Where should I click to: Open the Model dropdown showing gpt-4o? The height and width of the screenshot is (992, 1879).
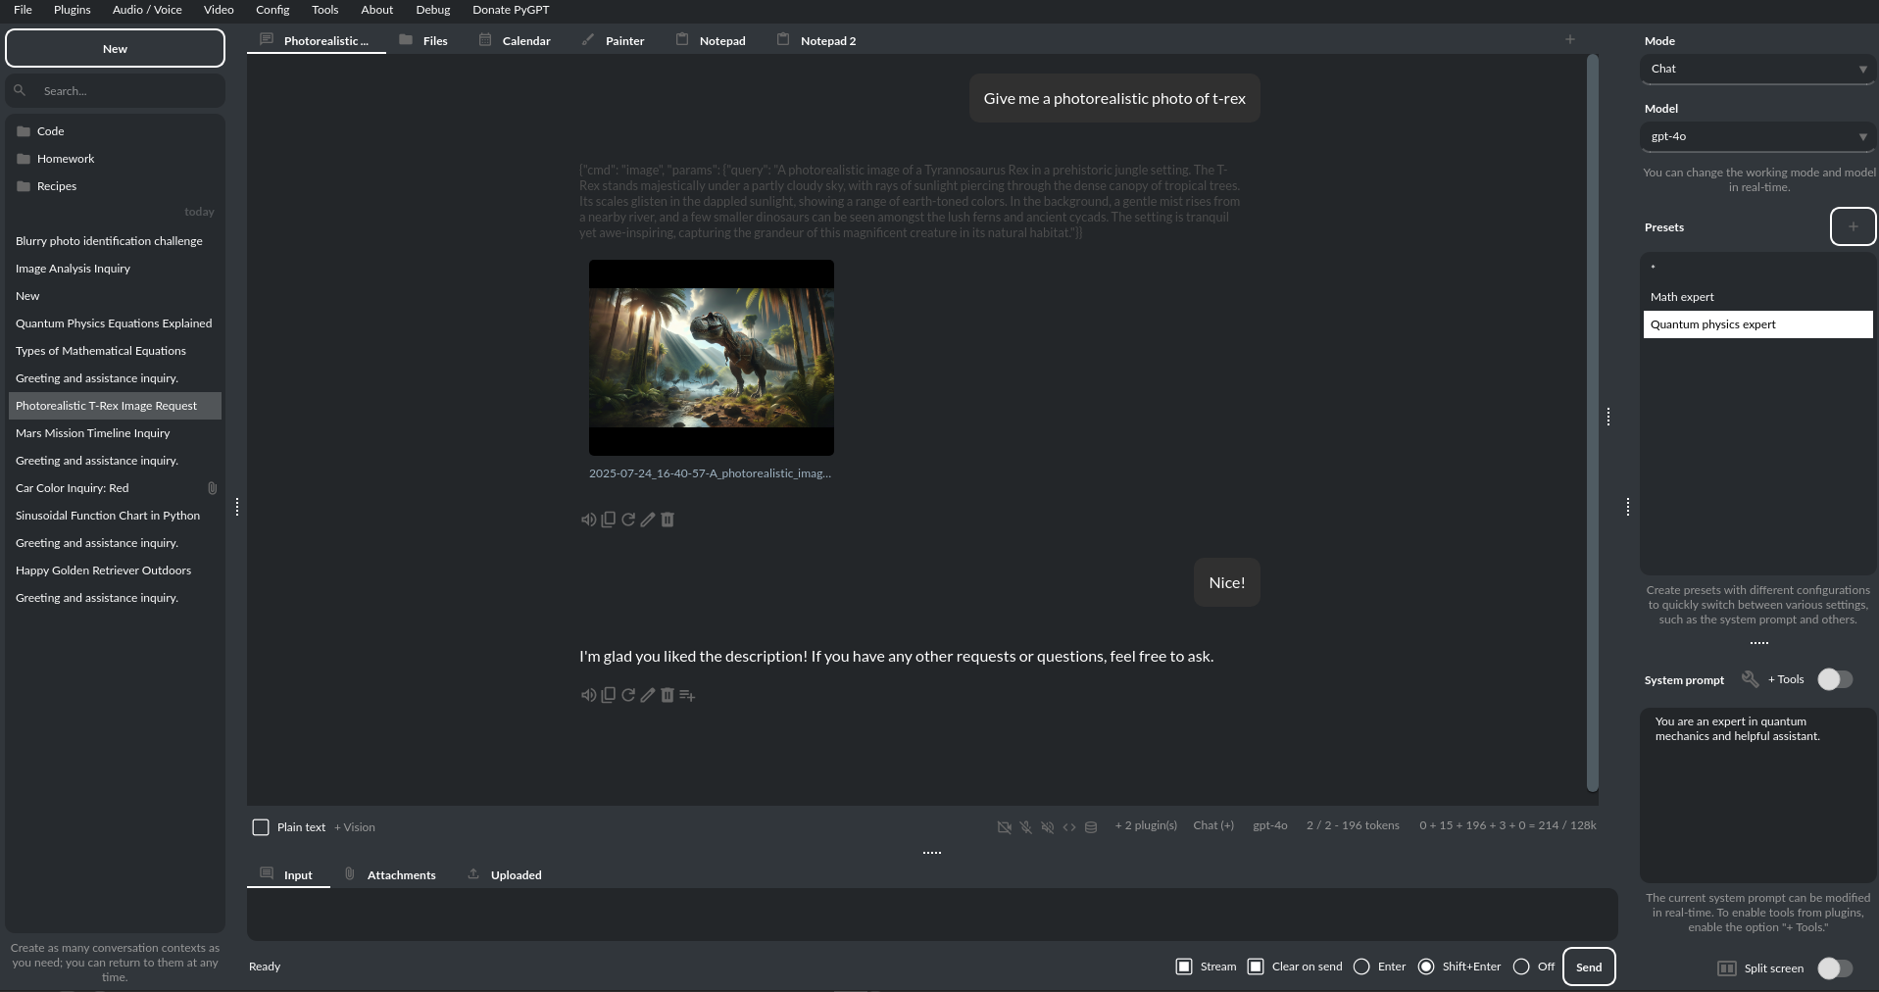coord(1756,136)
